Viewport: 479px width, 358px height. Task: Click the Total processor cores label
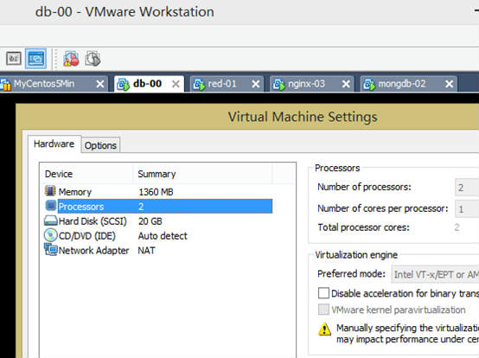click(x=363, y=227)
